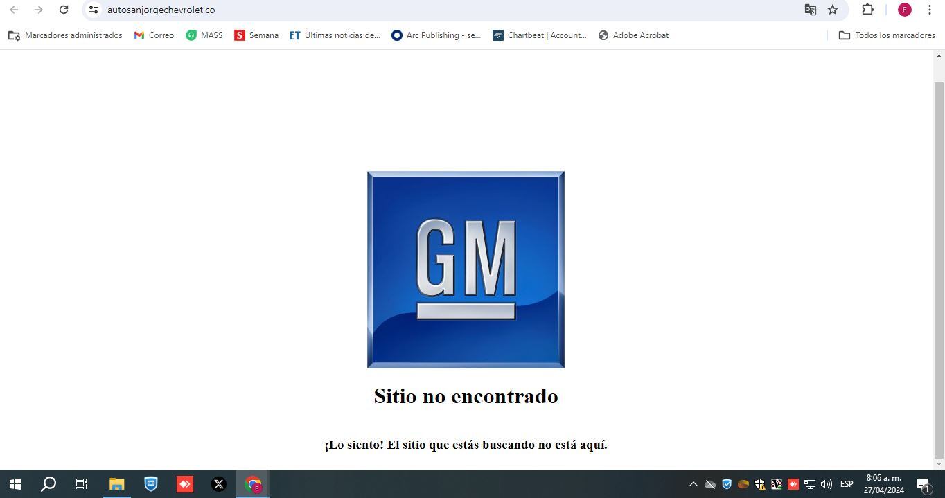Screen dimensions: 945x498
Task: Open Google Translate icon in the address bar
Action: coord(809,10)
